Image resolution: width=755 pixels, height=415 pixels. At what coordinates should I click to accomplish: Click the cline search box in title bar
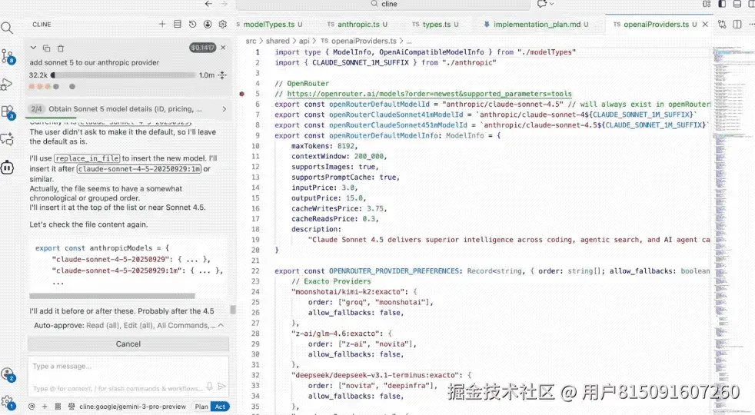click(384, 5)
